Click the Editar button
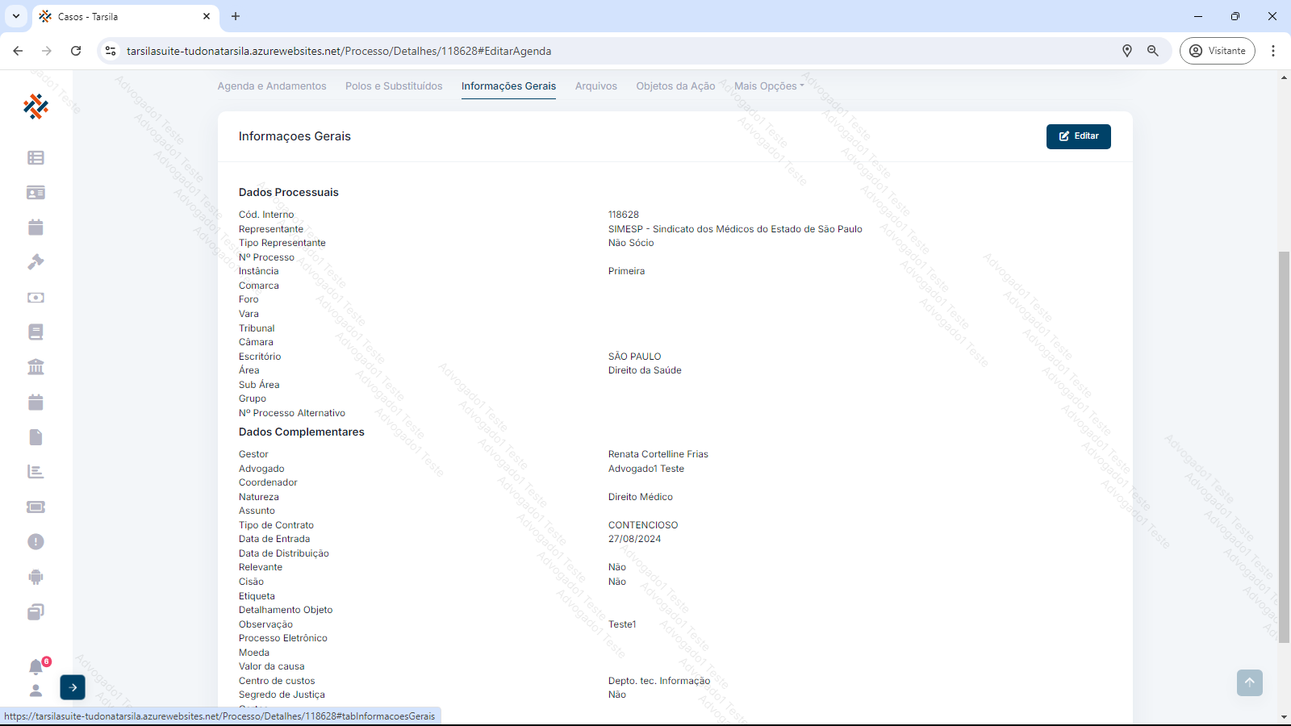The height and width of the screenshot is (726, 1291). pyautogui.click(x=1078, y=136)
